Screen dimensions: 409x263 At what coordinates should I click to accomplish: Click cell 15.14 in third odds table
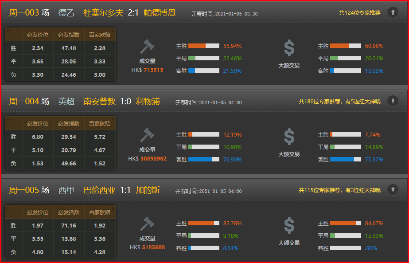69,252
